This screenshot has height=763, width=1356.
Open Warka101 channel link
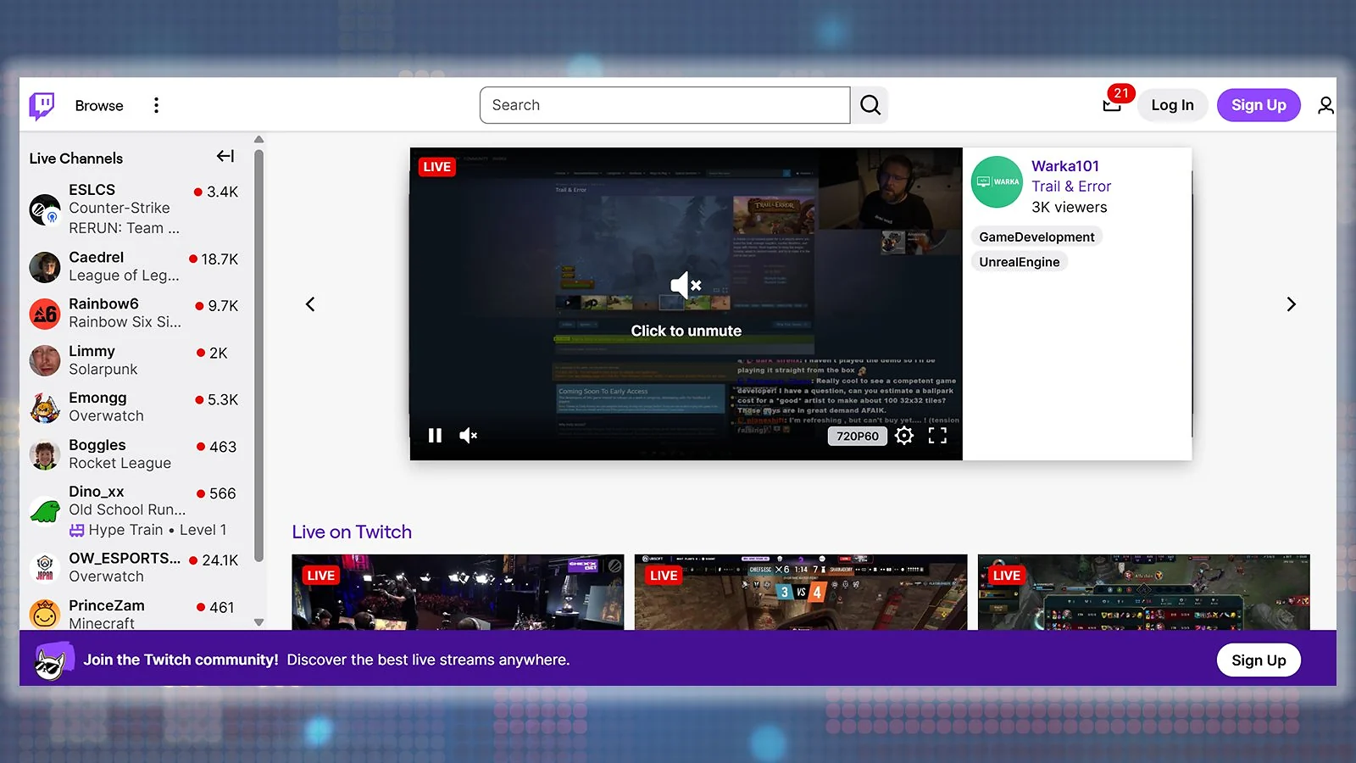tap(1065, 166)
